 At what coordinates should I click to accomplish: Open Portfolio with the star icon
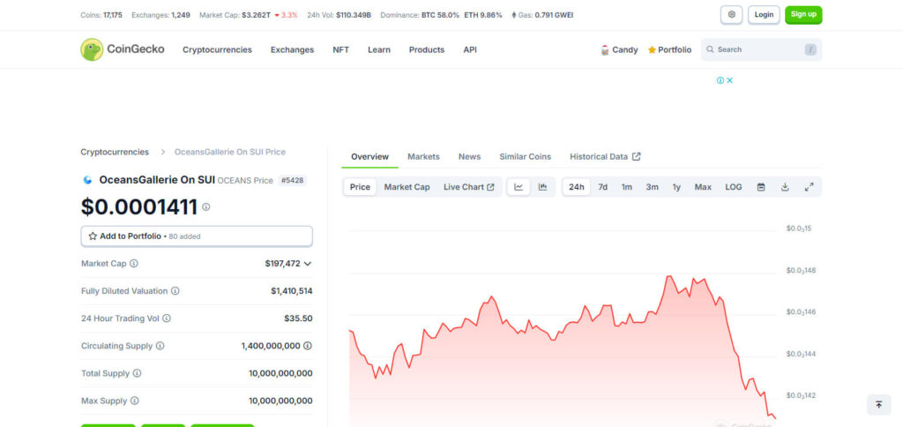[x=669, y=50]
